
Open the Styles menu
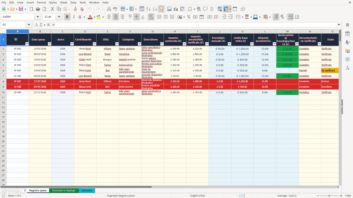[x=53, y=2]
